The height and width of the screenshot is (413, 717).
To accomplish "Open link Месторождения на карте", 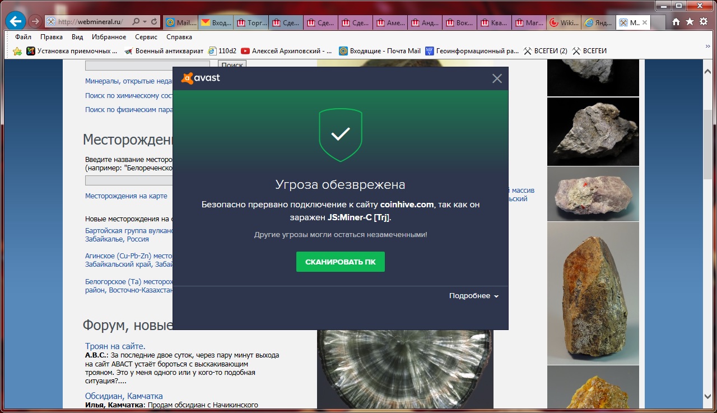I will coord(126,196).
